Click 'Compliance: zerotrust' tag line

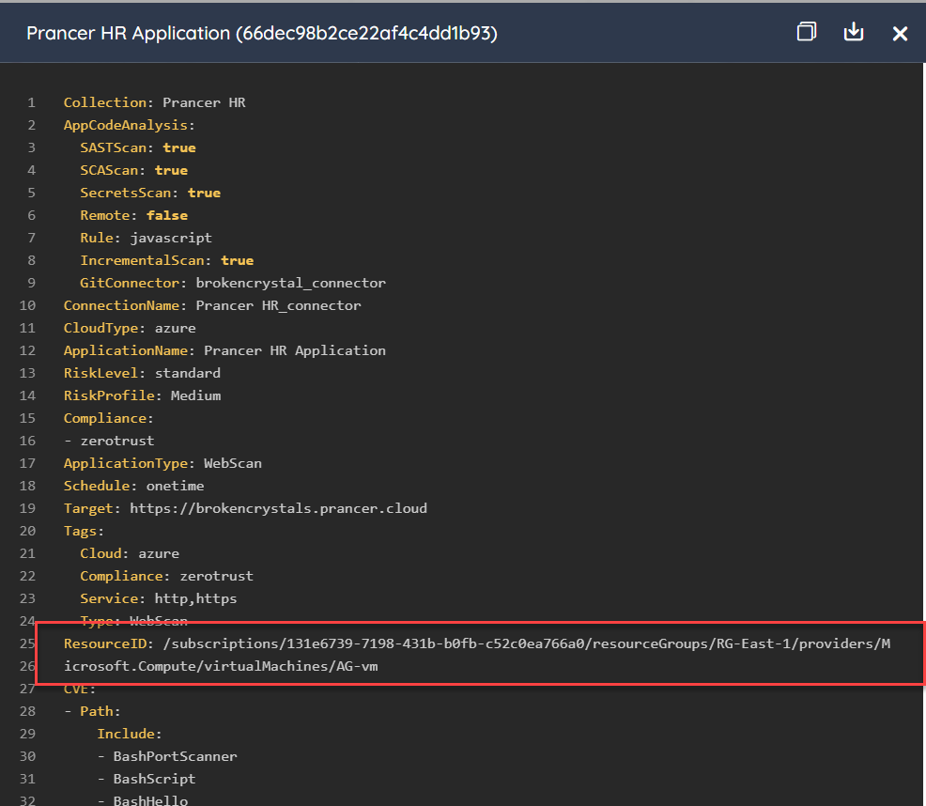pos(167,576)
